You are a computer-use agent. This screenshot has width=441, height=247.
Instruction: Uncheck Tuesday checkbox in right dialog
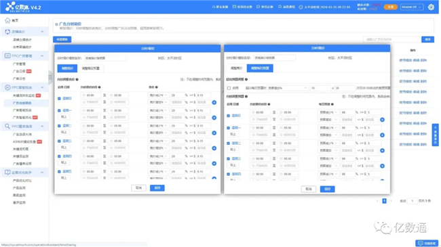[229, 143]
